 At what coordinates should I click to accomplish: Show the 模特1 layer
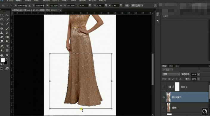(164, 107)
